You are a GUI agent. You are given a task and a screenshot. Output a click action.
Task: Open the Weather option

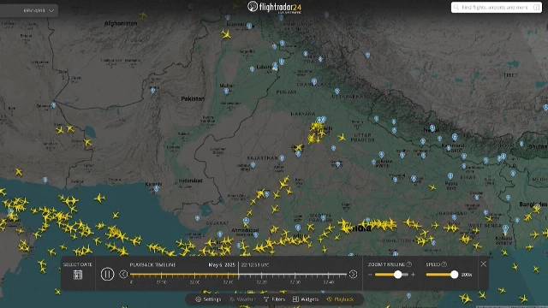[x=241, y=299]
